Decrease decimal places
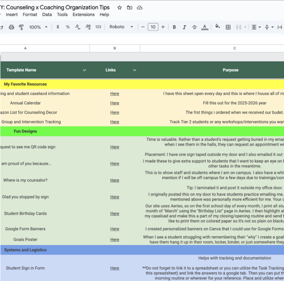Screen dimensions: 284x281 click(x=78, y=27)
